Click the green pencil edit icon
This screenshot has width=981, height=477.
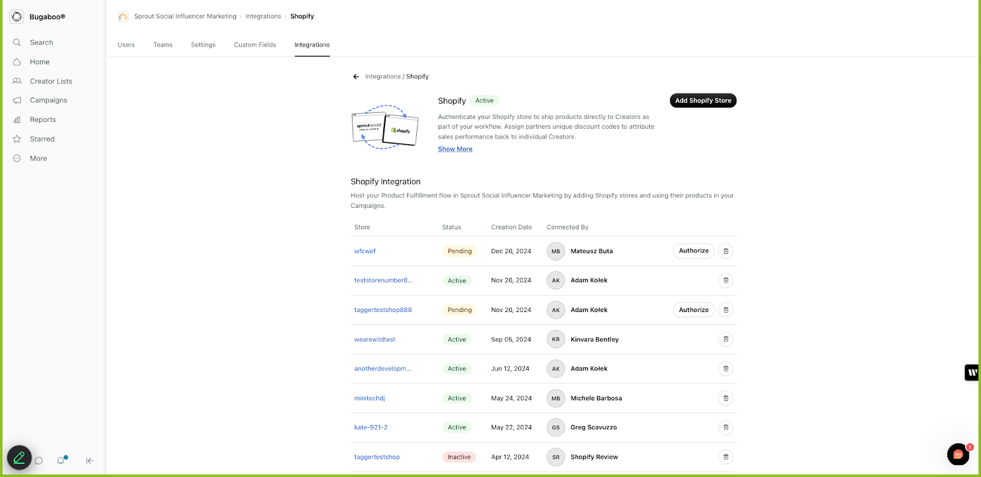[x=19, y=457]
